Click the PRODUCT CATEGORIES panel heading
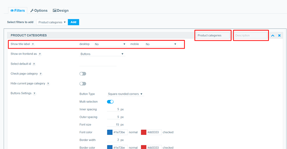The width and height of the screenshot is (287, 149). click(29, 35)
